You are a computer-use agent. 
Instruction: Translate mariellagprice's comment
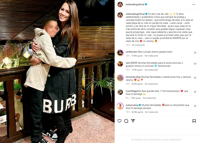[x=149, y=98]
